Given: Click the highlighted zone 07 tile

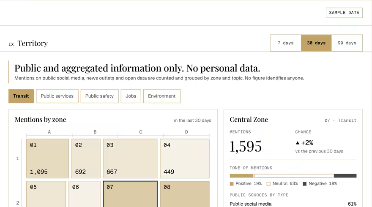Looking at the screenshot, I should coord(130,194).
